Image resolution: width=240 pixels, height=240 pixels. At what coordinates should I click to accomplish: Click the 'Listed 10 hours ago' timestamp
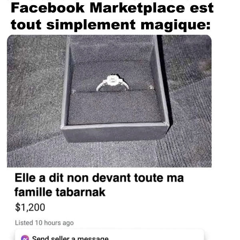click(x=44, y=223)
